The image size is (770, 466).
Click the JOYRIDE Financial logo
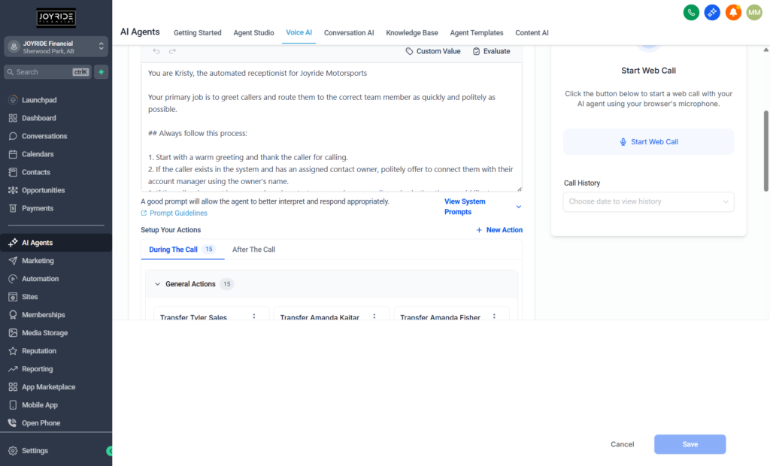pyautogui.click(x=56, y=18)
